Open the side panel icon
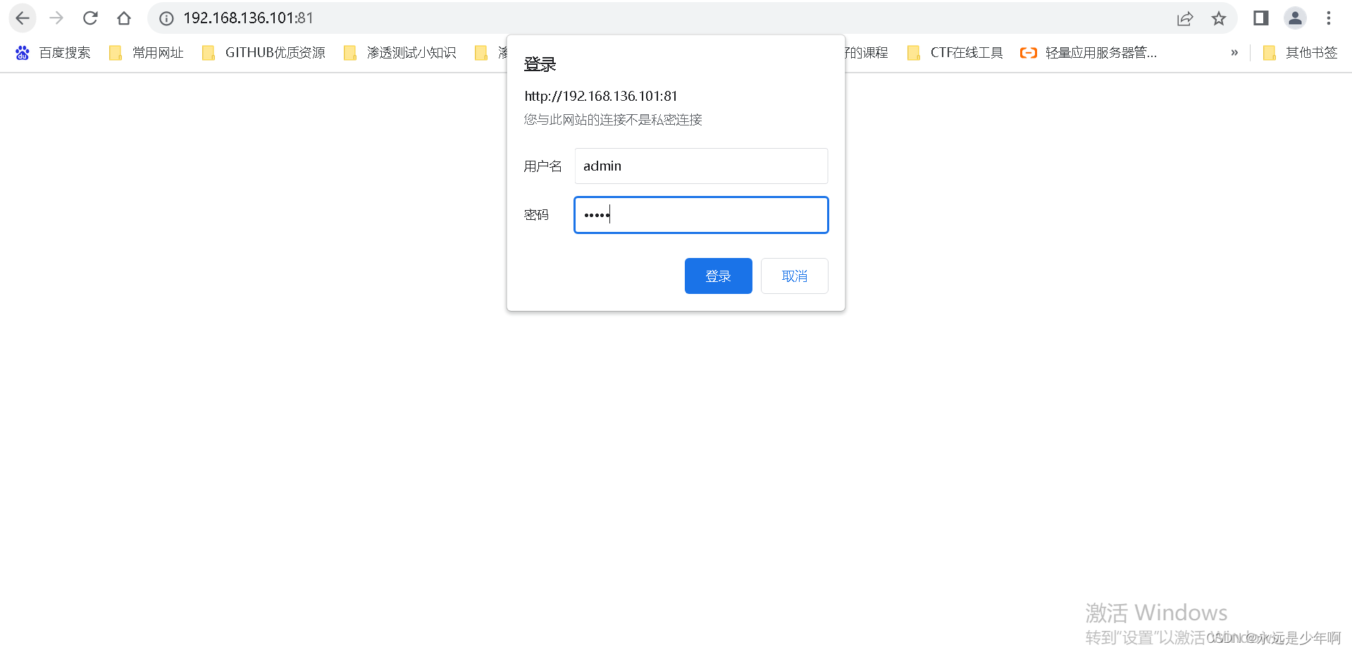 tap(1260, 18)
